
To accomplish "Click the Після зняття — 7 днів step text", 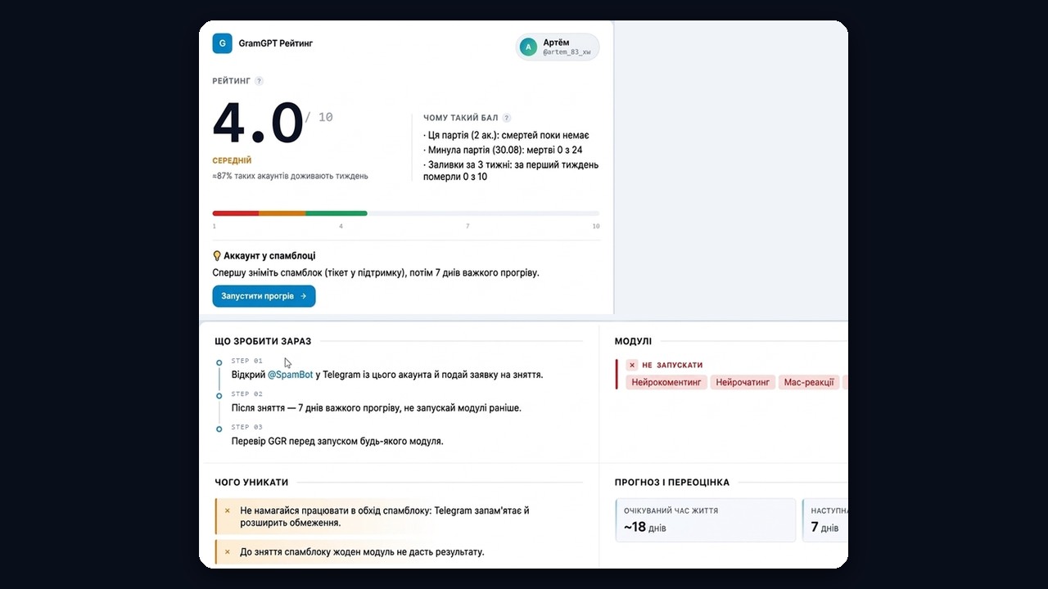I will 377,408.
